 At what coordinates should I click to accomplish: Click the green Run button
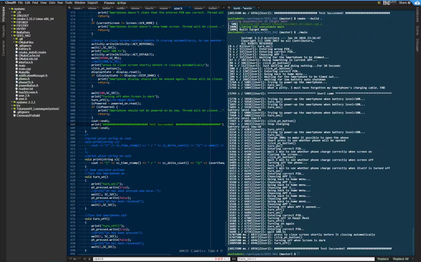(122, 3)
